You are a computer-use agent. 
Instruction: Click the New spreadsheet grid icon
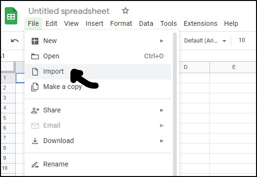35,41
